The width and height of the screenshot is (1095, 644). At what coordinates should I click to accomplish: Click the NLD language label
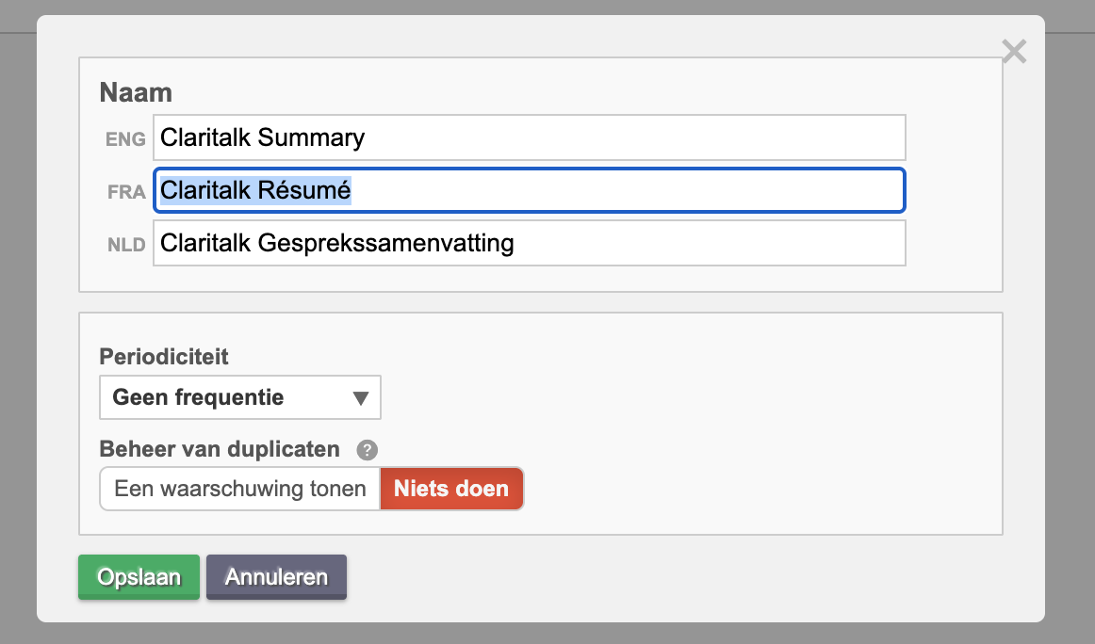[126, 245]
